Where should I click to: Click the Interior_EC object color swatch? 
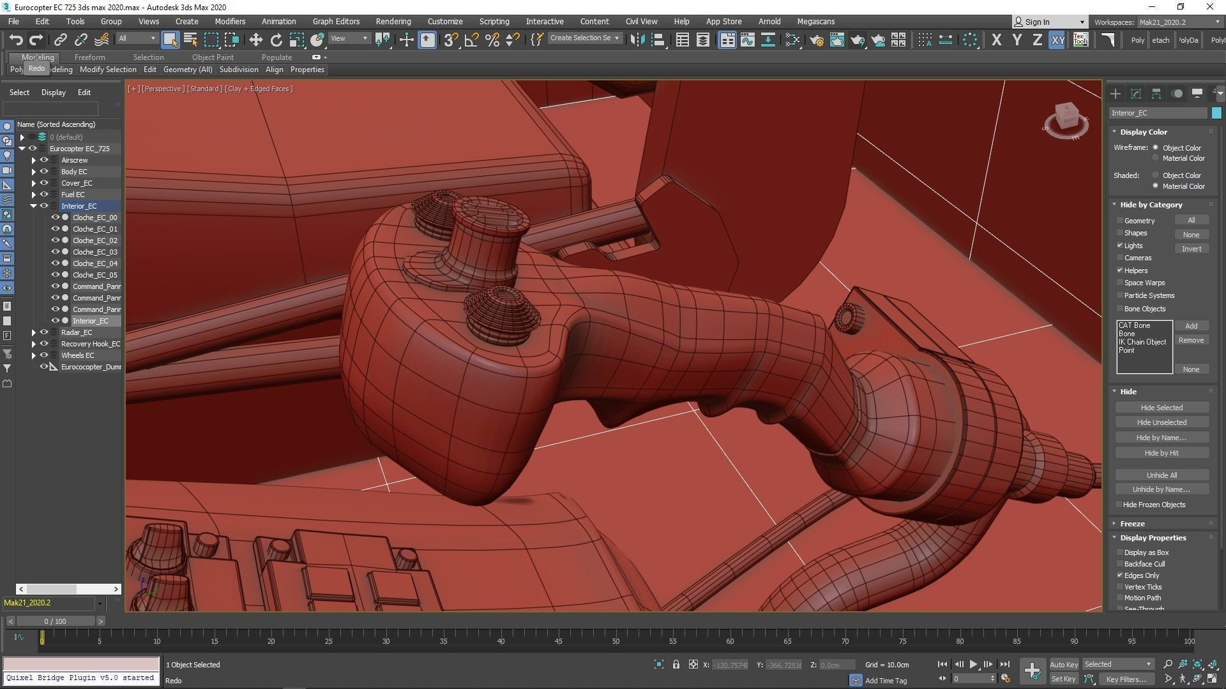(1216, 113)
